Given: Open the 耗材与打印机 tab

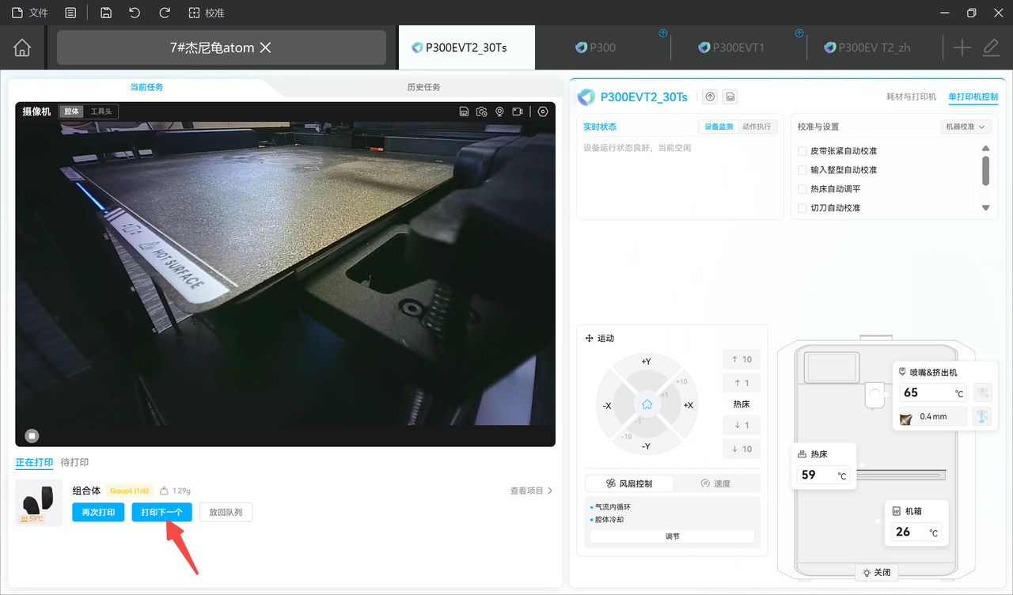Looking at the screenshot, I should pyautogui.click(x=912, y=97).
